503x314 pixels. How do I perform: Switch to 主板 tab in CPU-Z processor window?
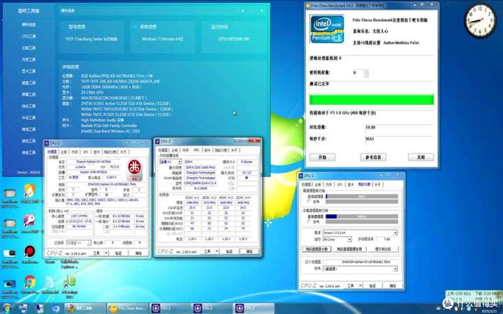(x=64, y=152)
